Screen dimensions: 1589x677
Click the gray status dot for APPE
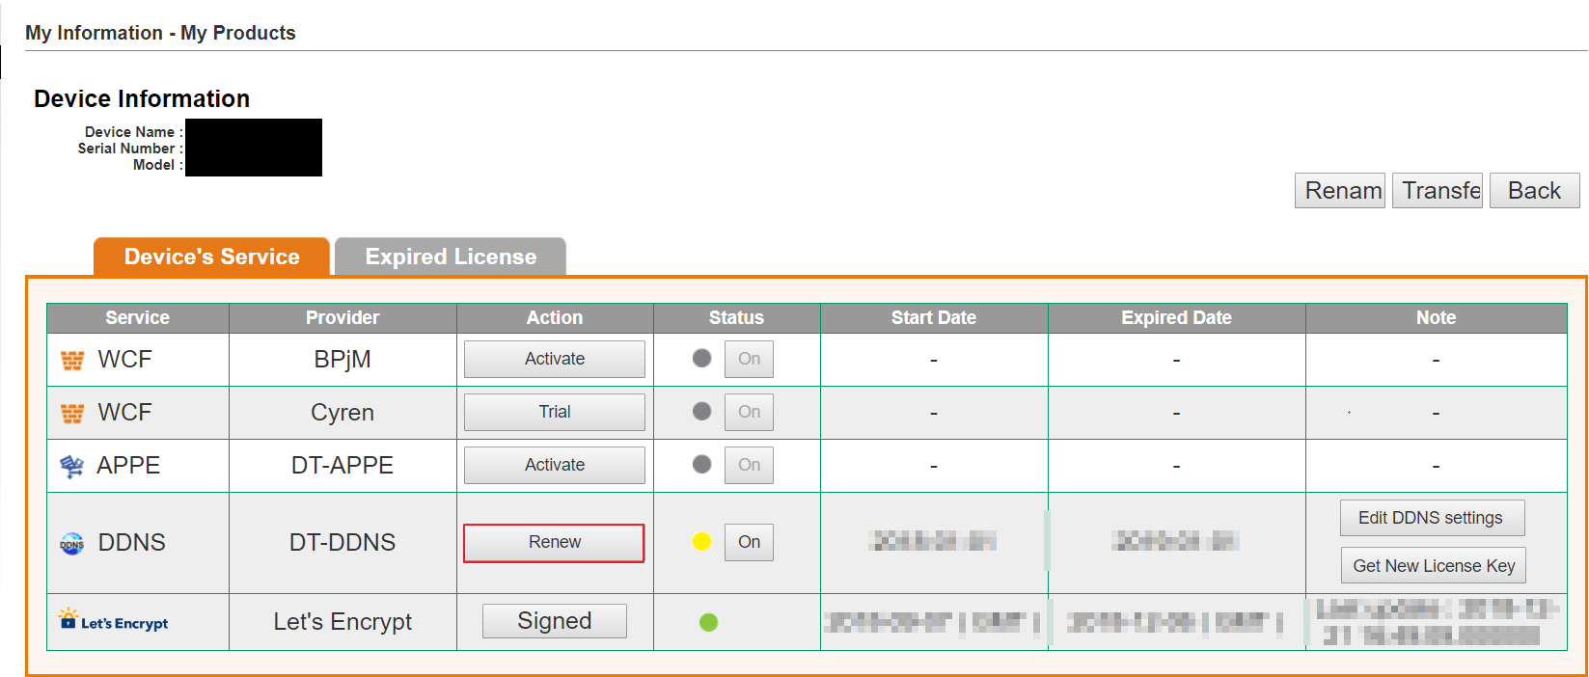701,465
